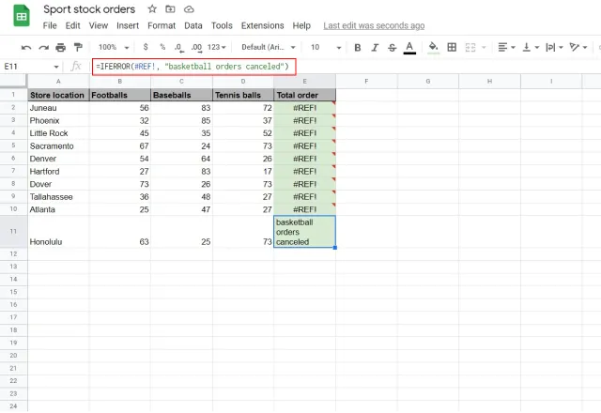Select row 1 header
Screen dimensions: 601x413
pos(13,95)
